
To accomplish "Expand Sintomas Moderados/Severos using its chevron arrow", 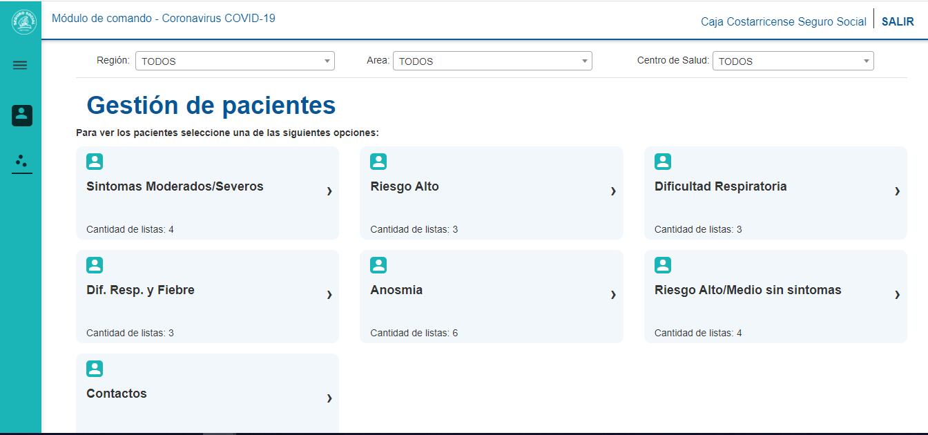I will 329,191.
